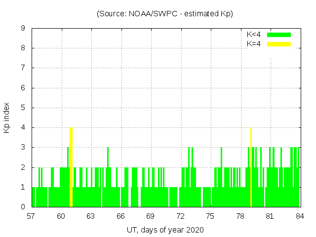Click y-axis tick label 0
Screen dimensions: 316x237
point(23,207)
